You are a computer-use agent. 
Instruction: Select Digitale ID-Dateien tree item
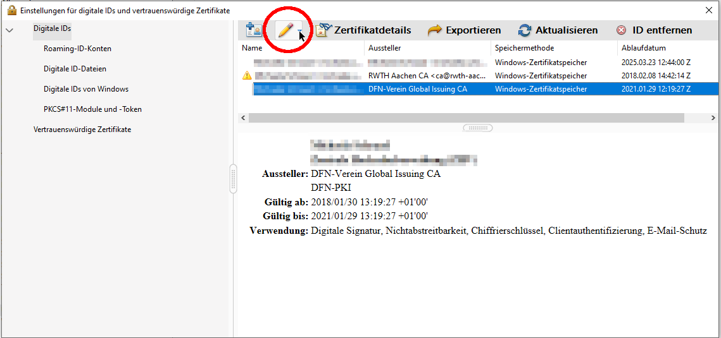click(75, 69)
